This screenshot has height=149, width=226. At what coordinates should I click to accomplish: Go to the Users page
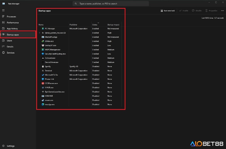(x=9, y=41)
